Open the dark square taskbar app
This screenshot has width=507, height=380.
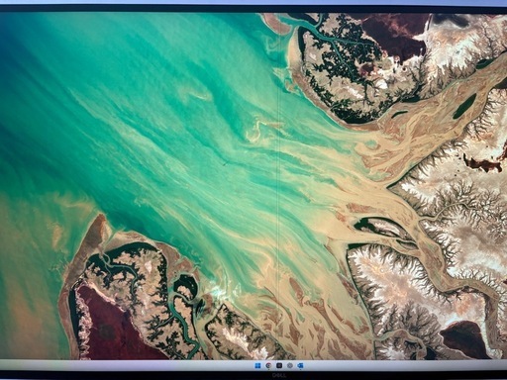(279, 365)
